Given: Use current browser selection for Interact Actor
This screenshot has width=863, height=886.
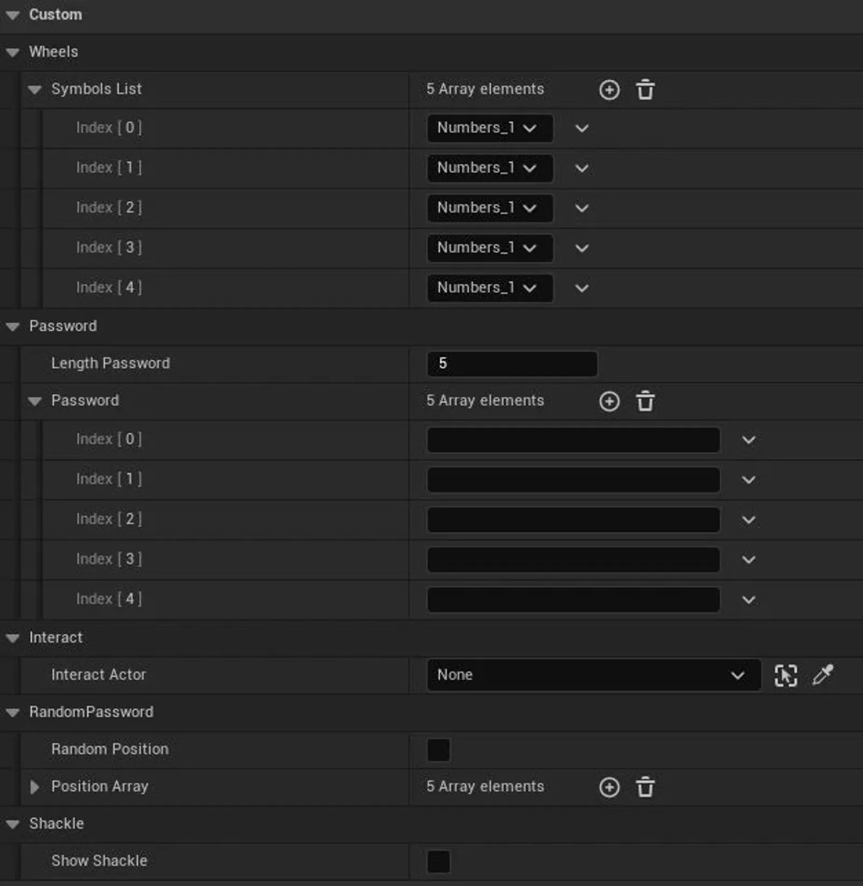Looking at the screenshot, I should click(786, 675).
